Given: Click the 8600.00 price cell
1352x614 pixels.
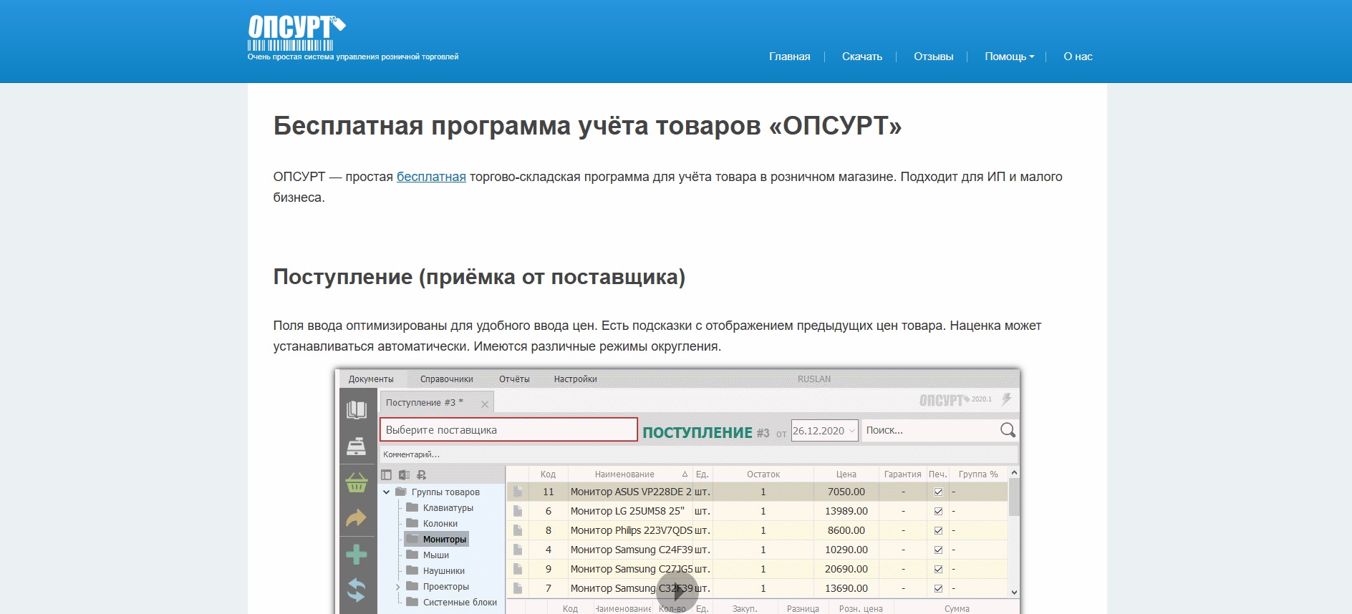Looking at the screenshot, I should click(846, 530).
